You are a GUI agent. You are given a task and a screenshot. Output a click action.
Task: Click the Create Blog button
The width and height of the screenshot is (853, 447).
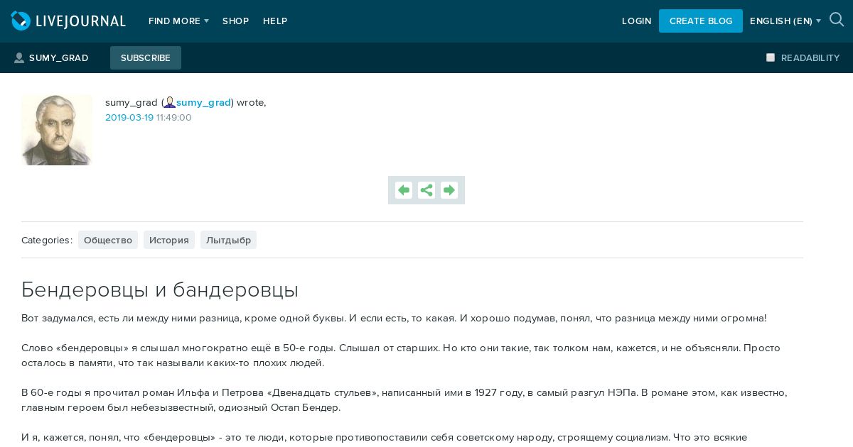click(x=701, y=21)
